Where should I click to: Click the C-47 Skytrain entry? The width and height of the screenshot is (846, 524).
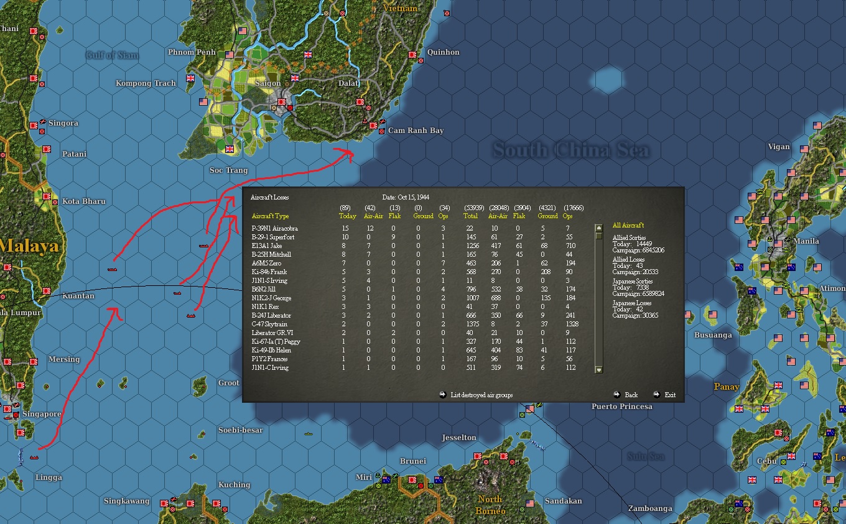pos(414,324)
